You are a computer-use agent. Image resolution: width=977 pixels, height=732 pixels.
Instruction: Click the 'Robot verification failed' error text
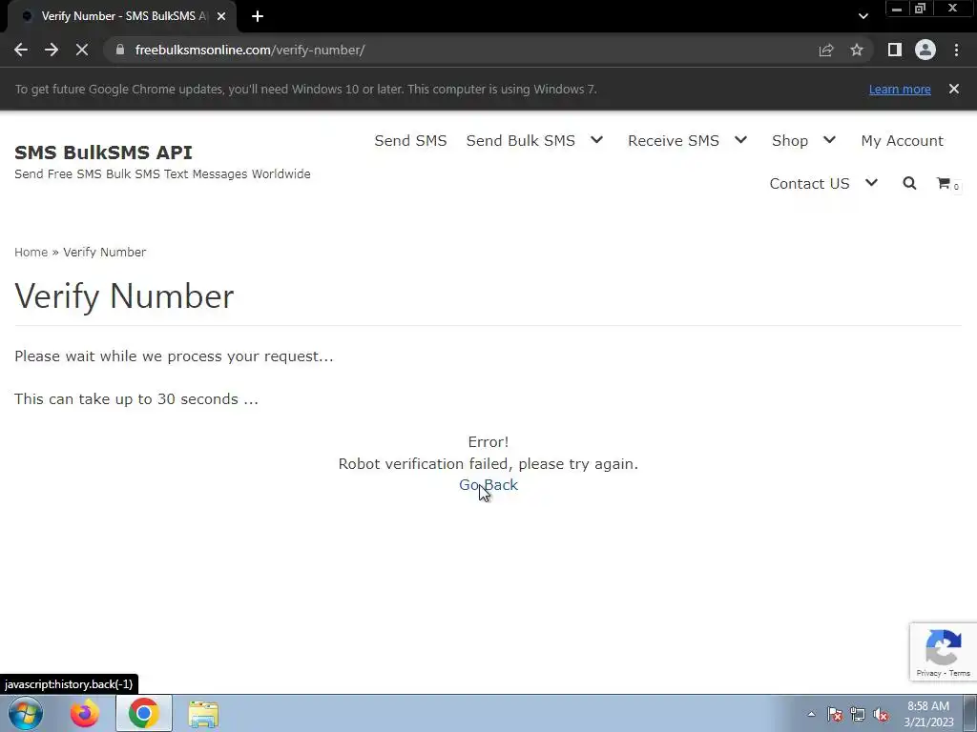488,464
